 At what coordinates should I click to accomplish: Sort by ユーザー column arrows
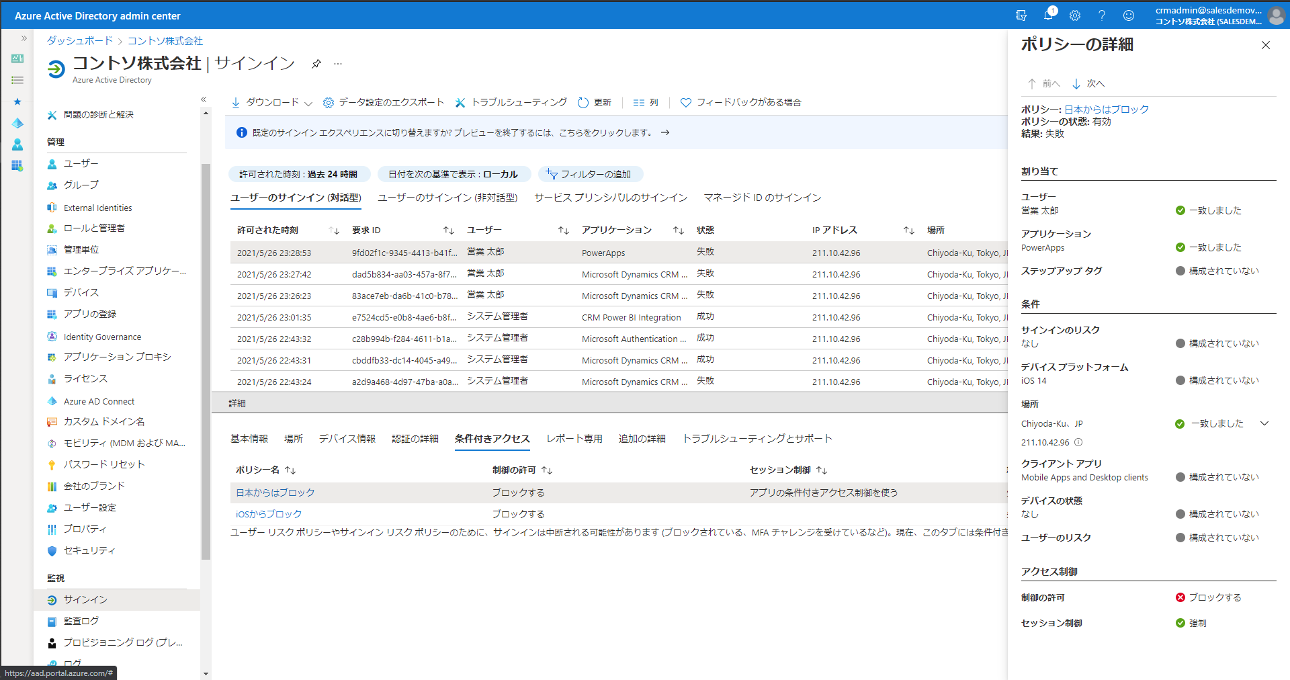(564, 230)
